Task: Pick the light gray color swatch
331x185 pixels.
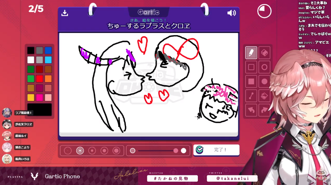Action: (40, 60)
